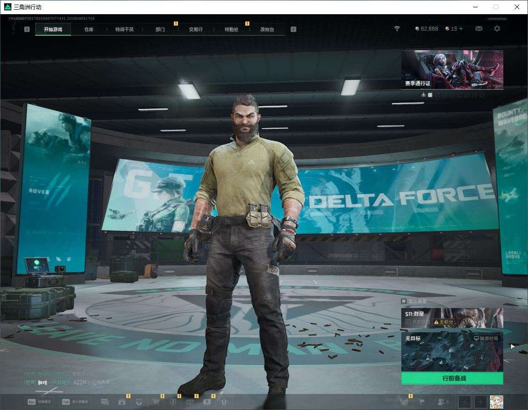This screenshot has width=528, height=410.
Task: Click the V-shaped emblem icon
Action: click(224, 402)
